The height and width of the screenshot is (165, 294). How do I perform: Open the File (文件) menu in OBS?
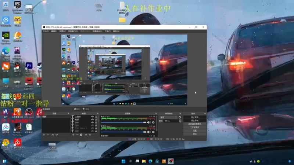(46, 31)
